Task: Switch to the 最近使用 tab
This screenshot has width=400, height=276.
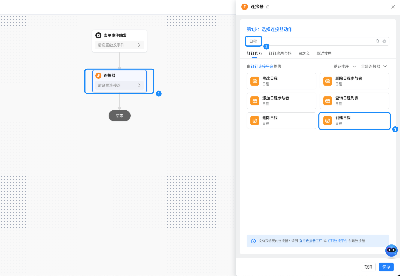Action: point(324,53)
